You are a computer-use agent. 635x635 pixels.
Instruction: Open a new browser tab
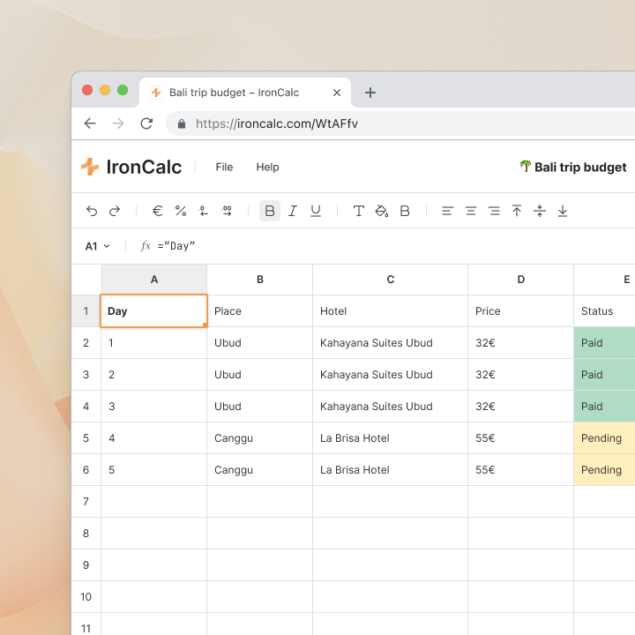pyautogui.click(x=370, y=93)
